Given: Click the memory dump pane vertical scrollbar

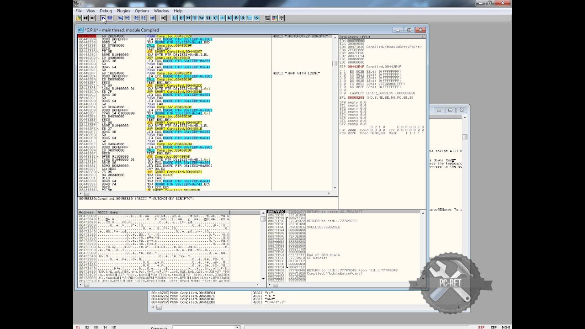Looking at the screenshot, I should [263, 246].
